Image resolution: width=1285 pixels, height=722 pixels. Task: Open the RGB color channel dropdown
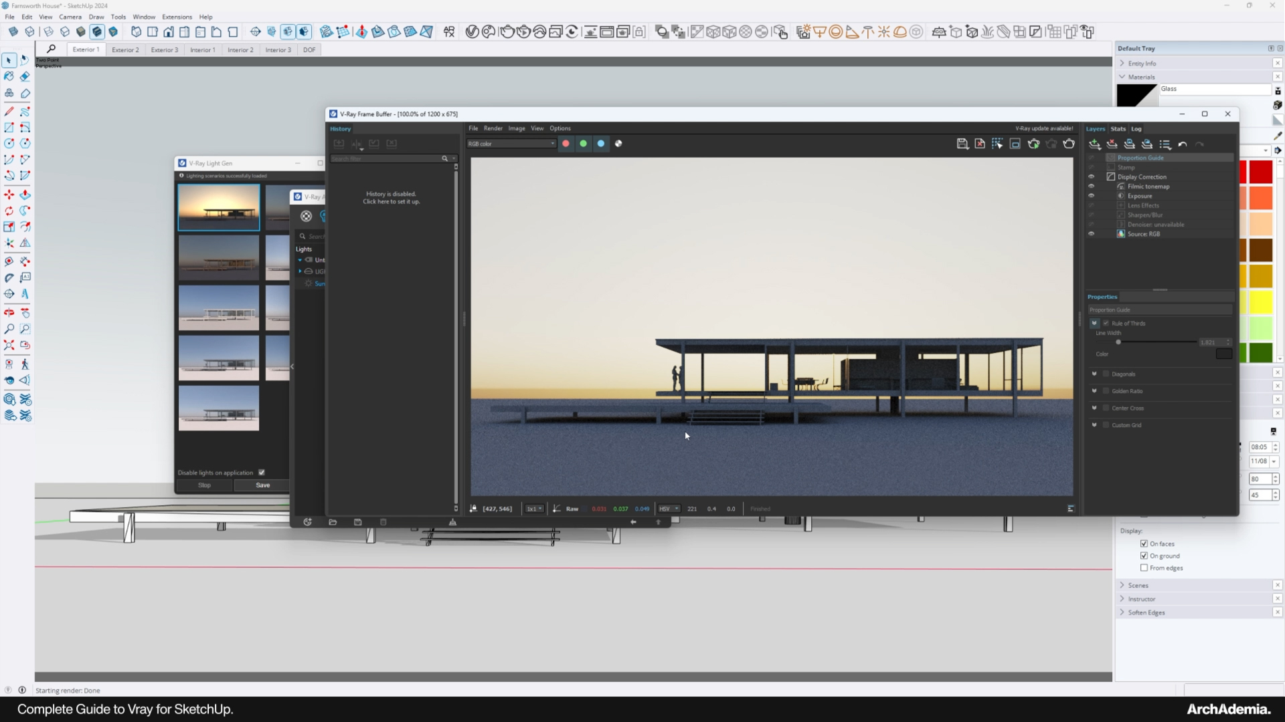tap(511, 144)
